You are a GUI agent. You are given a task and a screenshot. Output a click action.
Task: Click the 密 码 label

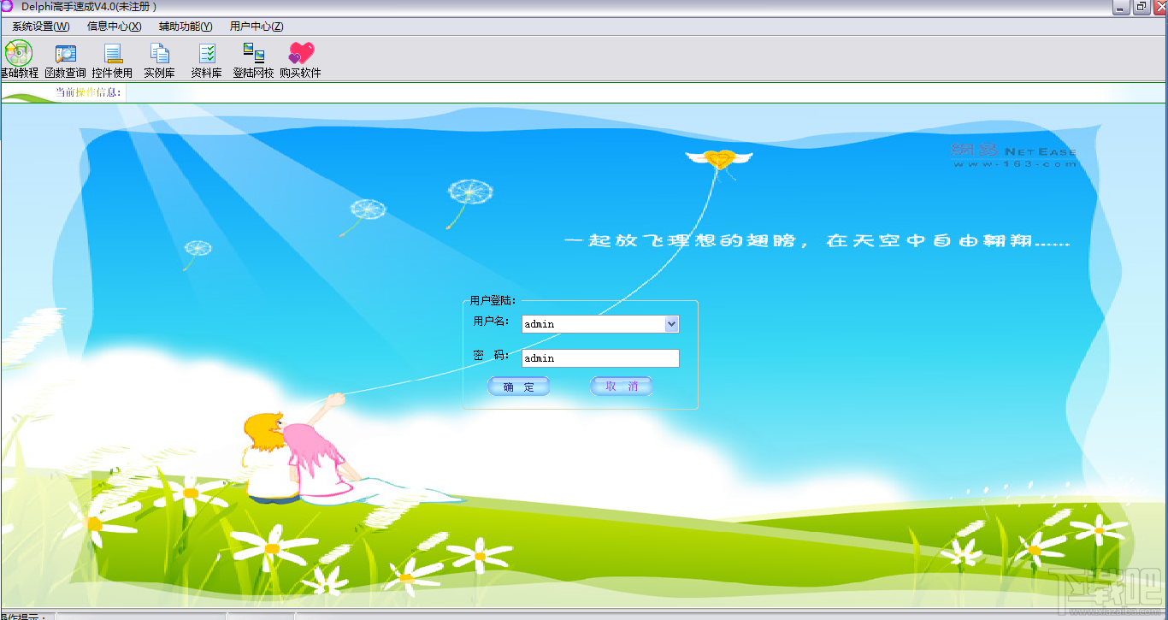(492, 356)
